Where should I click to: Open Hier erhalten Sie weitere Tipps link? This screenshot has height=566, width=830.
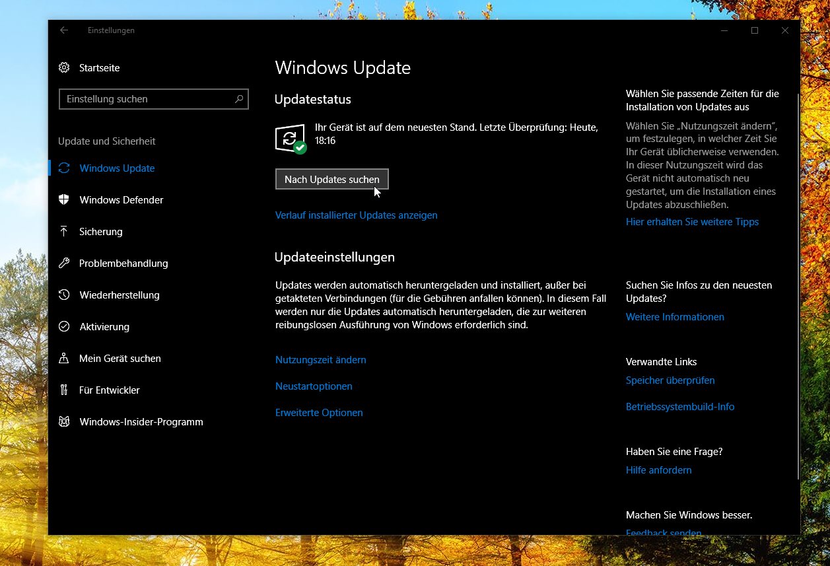[692, 222]
